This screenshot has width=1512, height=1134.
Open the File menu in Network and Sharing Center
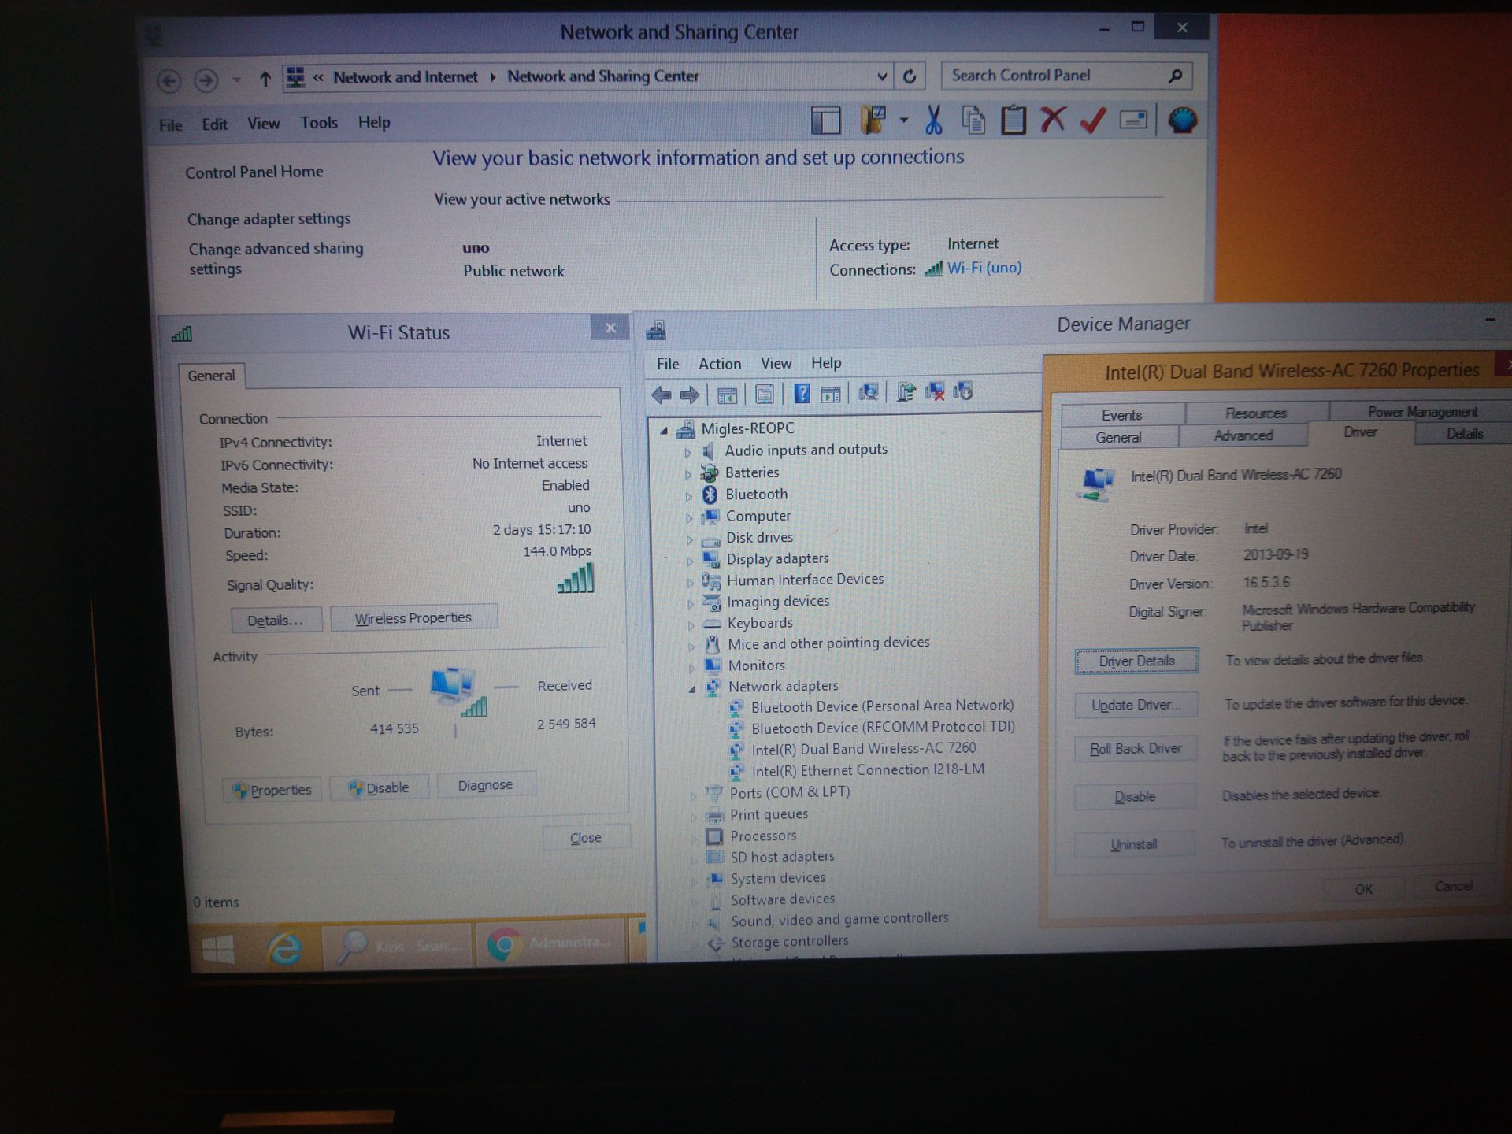click(170, 125)
